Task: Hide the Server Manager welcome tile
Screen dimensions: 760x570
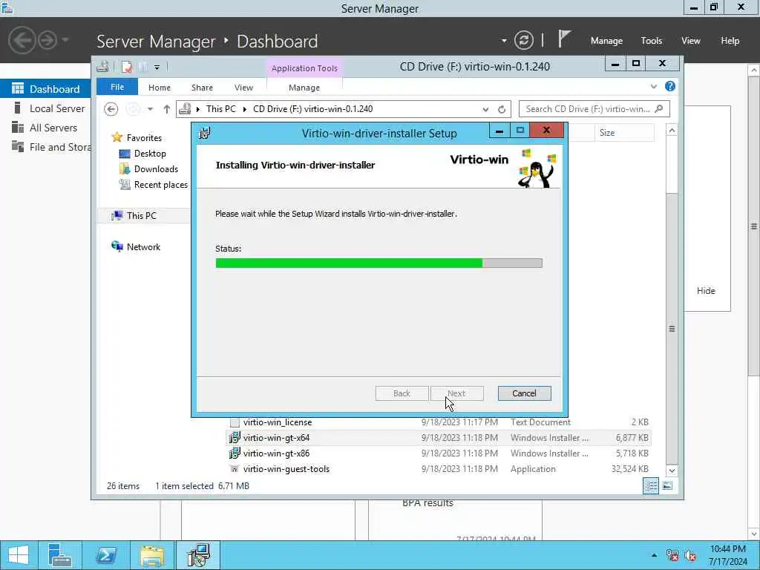Action: (706, 291)
